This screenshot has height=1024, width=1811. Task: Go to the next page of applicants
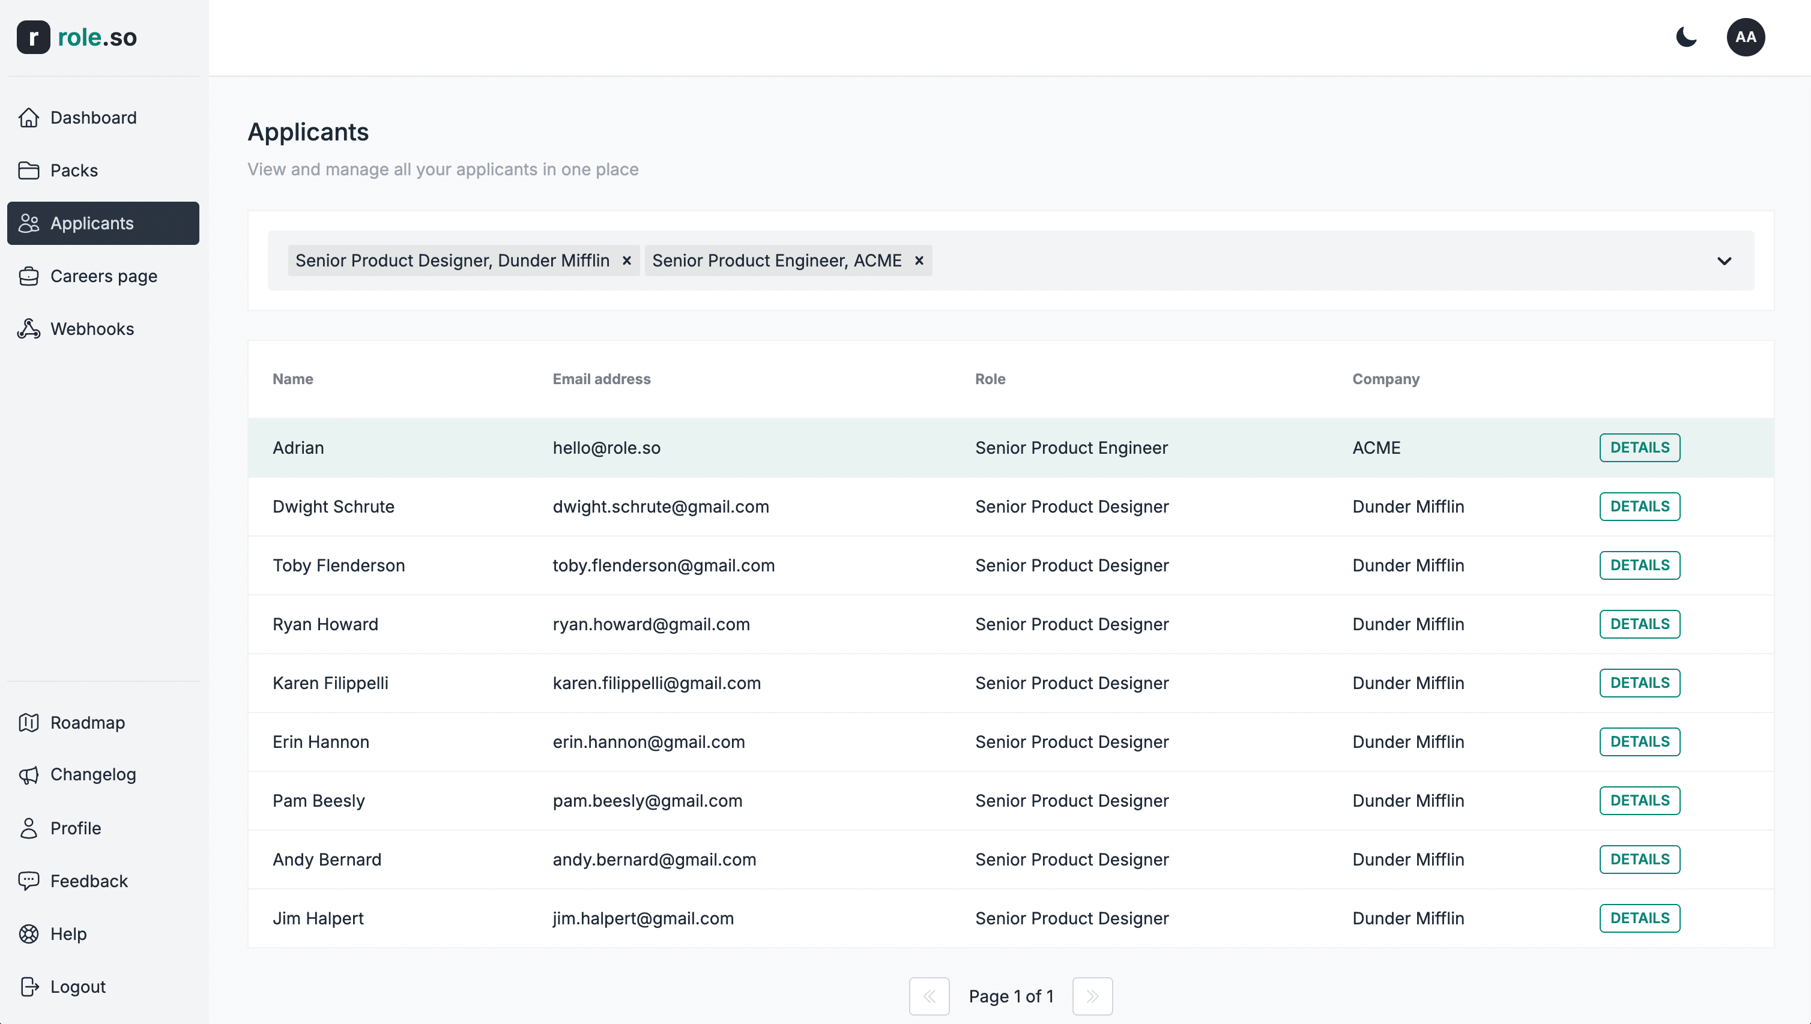(1092, 996)
